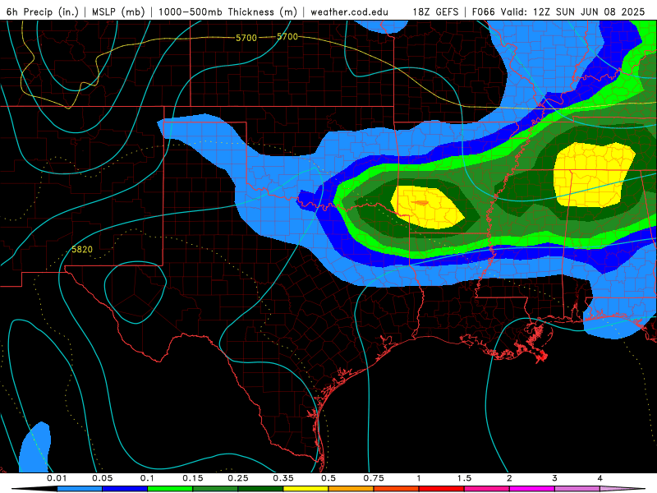
Task: Select the dark orange 0.75 legend swatch
Action: pos(397,489)
